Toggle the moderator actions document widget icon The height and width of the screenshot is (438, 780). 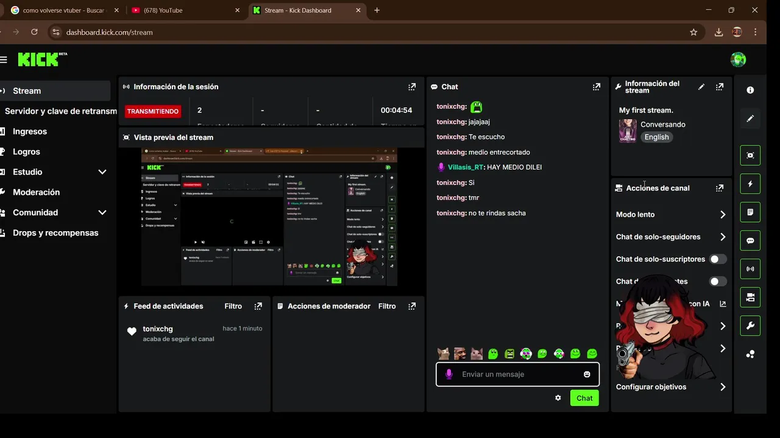point(750,212)
